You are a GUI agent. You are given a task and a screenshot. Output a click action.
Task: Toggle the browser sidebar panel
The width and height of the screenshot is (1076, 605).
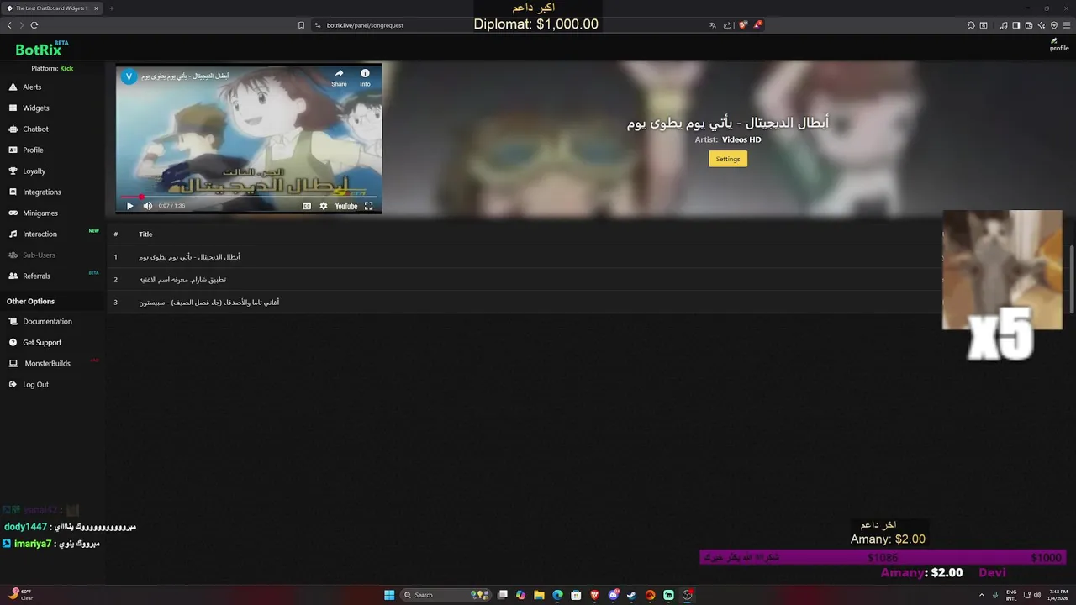1016,25
